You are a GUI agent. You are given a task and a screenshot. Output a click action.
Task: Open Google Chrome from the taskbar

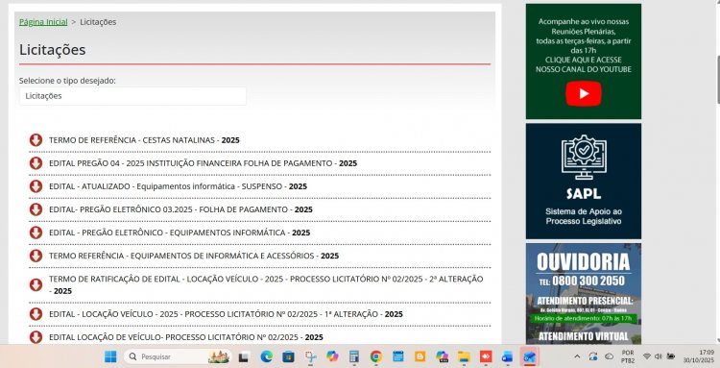(376, 356)
